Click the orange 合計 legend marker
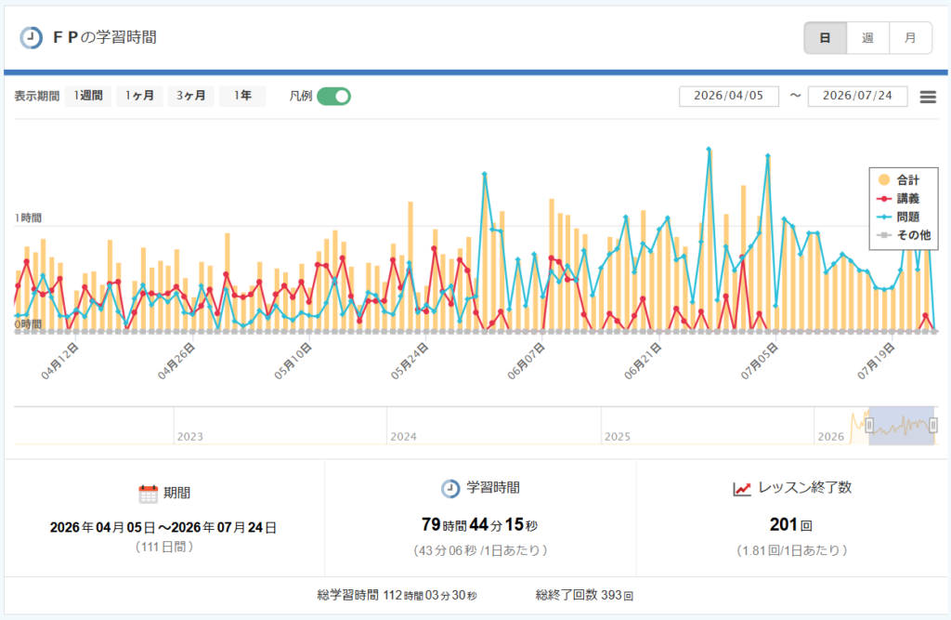Image resolution: width=951 pixels, height=620 pixels. point(884,179)
